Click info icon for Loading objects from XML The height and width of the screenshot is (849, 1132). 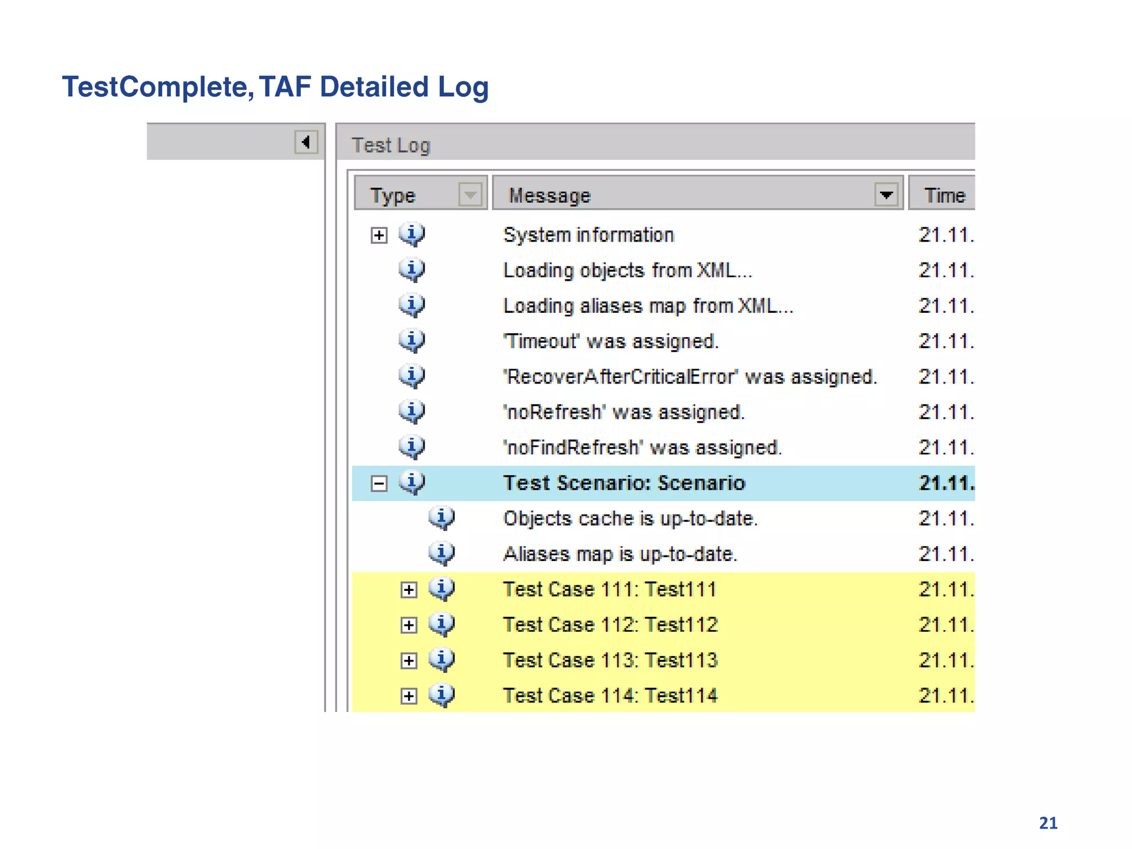click(x=412, y=270)
